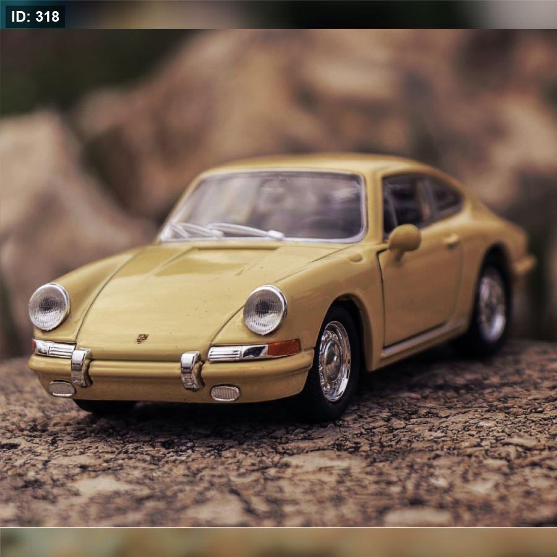
Task: Click the blurred strip below the photo
Action: [278, 542]
